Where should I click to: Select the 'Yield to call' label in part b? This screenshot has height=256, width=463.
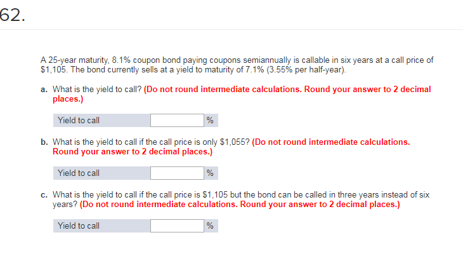click(79, 173)
